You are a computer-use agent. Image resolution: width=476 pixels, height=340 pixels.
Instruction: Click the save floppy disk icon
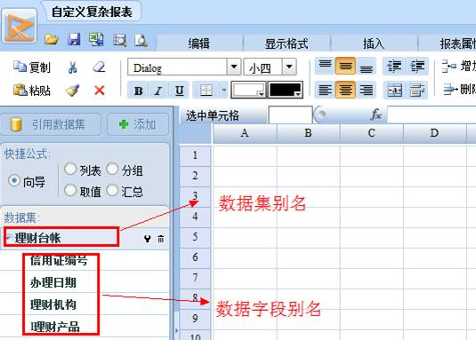click(74, 39)
